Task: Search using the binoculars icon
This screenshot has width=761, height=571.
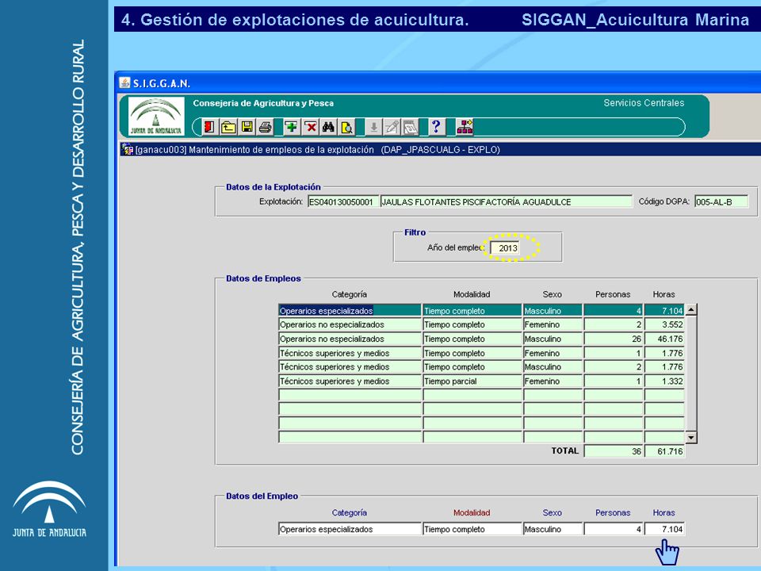Action: point(328,127)
